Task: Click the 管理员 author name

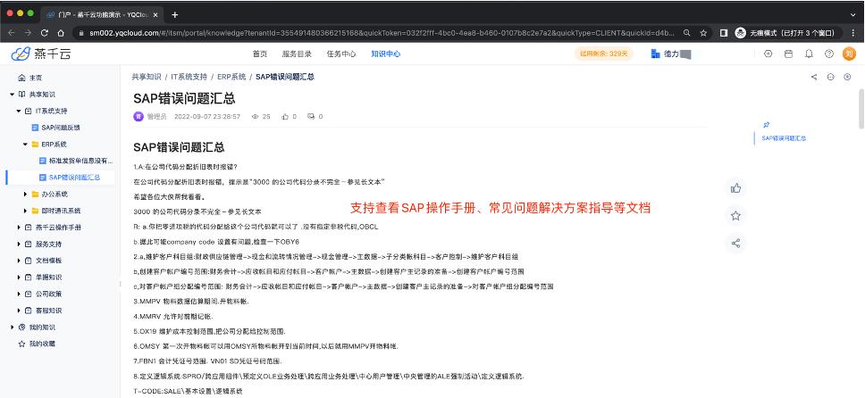Action: tap(156, 116)
